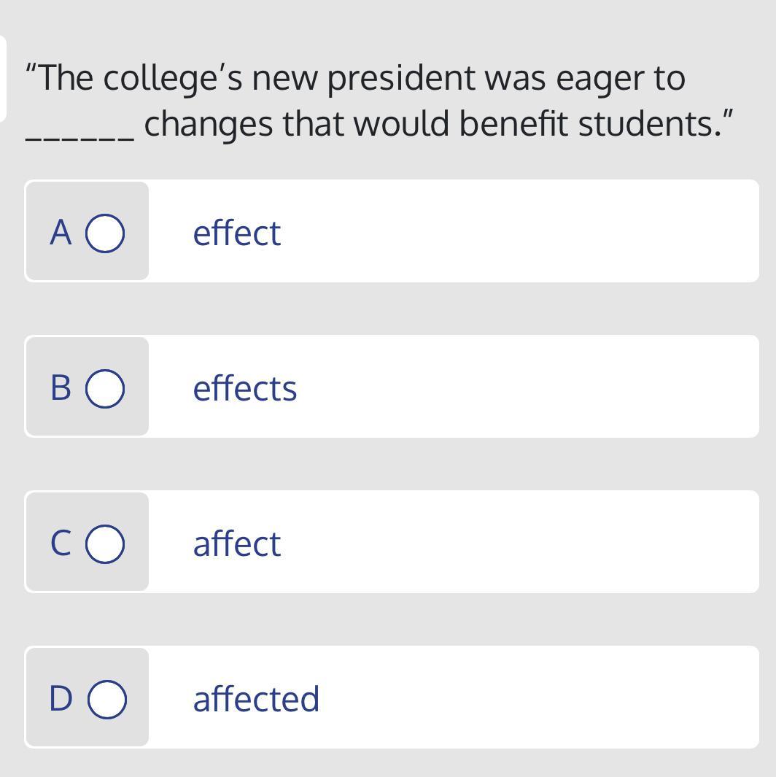
Task: Click the letter D label
Action: point(61,699)
